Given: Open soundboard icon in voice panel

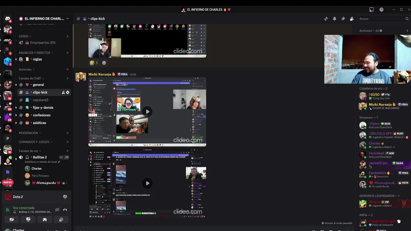Looking at the screenshot, I should [x=61, y=219].
